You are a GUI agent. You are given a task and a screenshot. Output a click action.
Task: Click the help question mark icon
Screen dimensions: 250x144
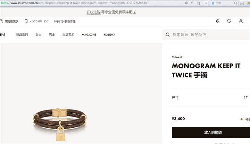point(1,21)
